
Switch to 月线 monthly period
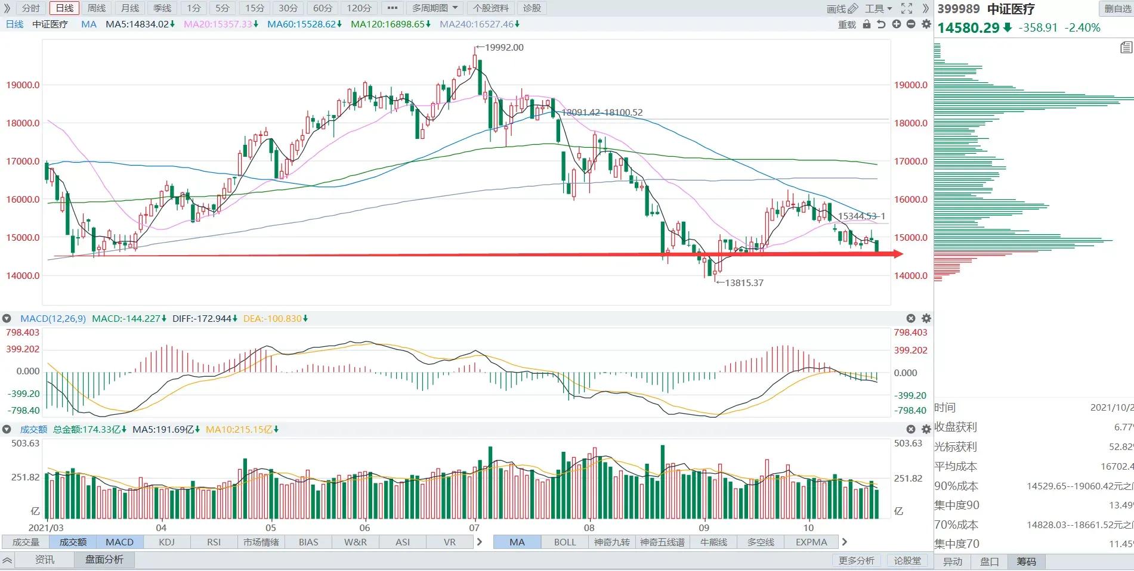pyautogui.click(x=130, y=8)
